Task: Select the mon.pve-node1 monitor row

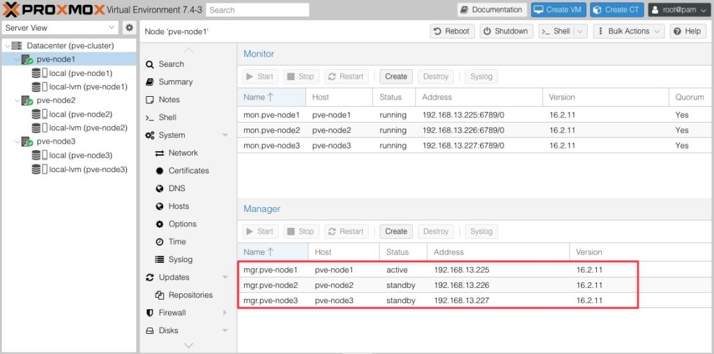Action: [x=476, y=115]
